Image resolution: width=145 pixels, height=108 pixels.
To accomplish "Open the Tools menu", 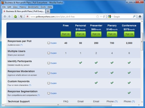I will (x=43, y=7).
